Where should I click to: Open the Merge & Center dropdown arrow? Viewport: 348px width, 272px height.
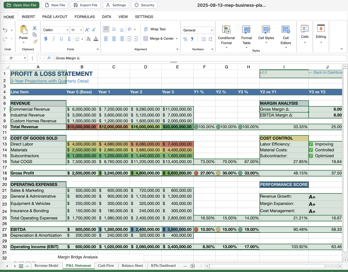[177, 39]
